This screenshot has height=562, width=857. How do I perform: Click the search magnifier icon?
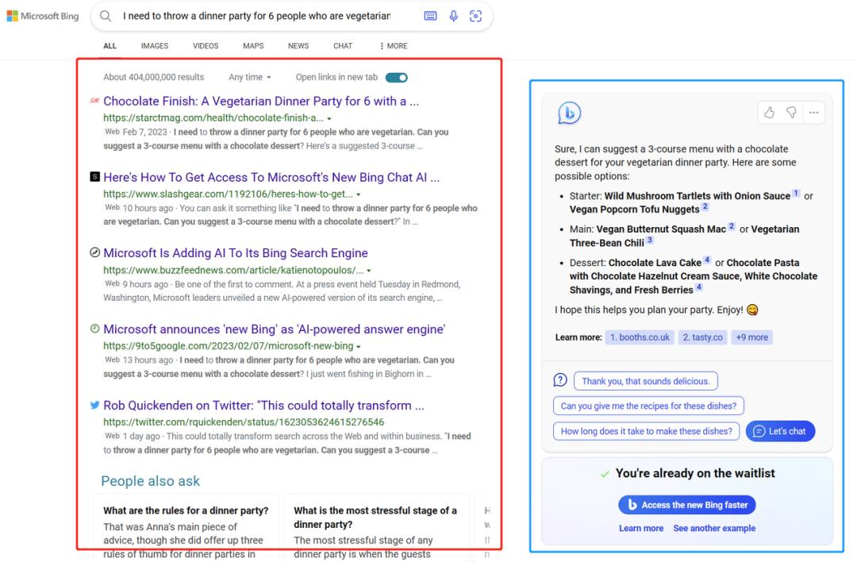[x=106, y=16]
